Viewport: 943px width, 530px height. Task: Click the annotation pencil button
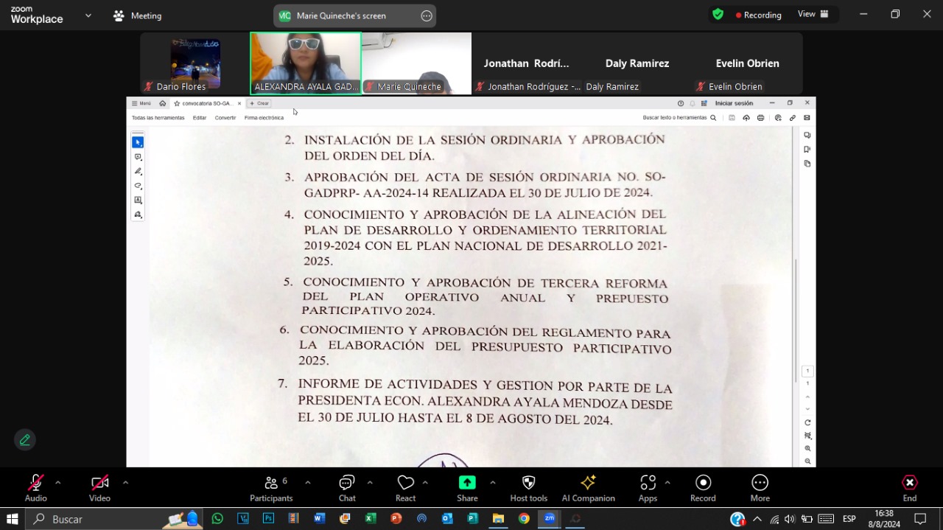coord(25,440)
